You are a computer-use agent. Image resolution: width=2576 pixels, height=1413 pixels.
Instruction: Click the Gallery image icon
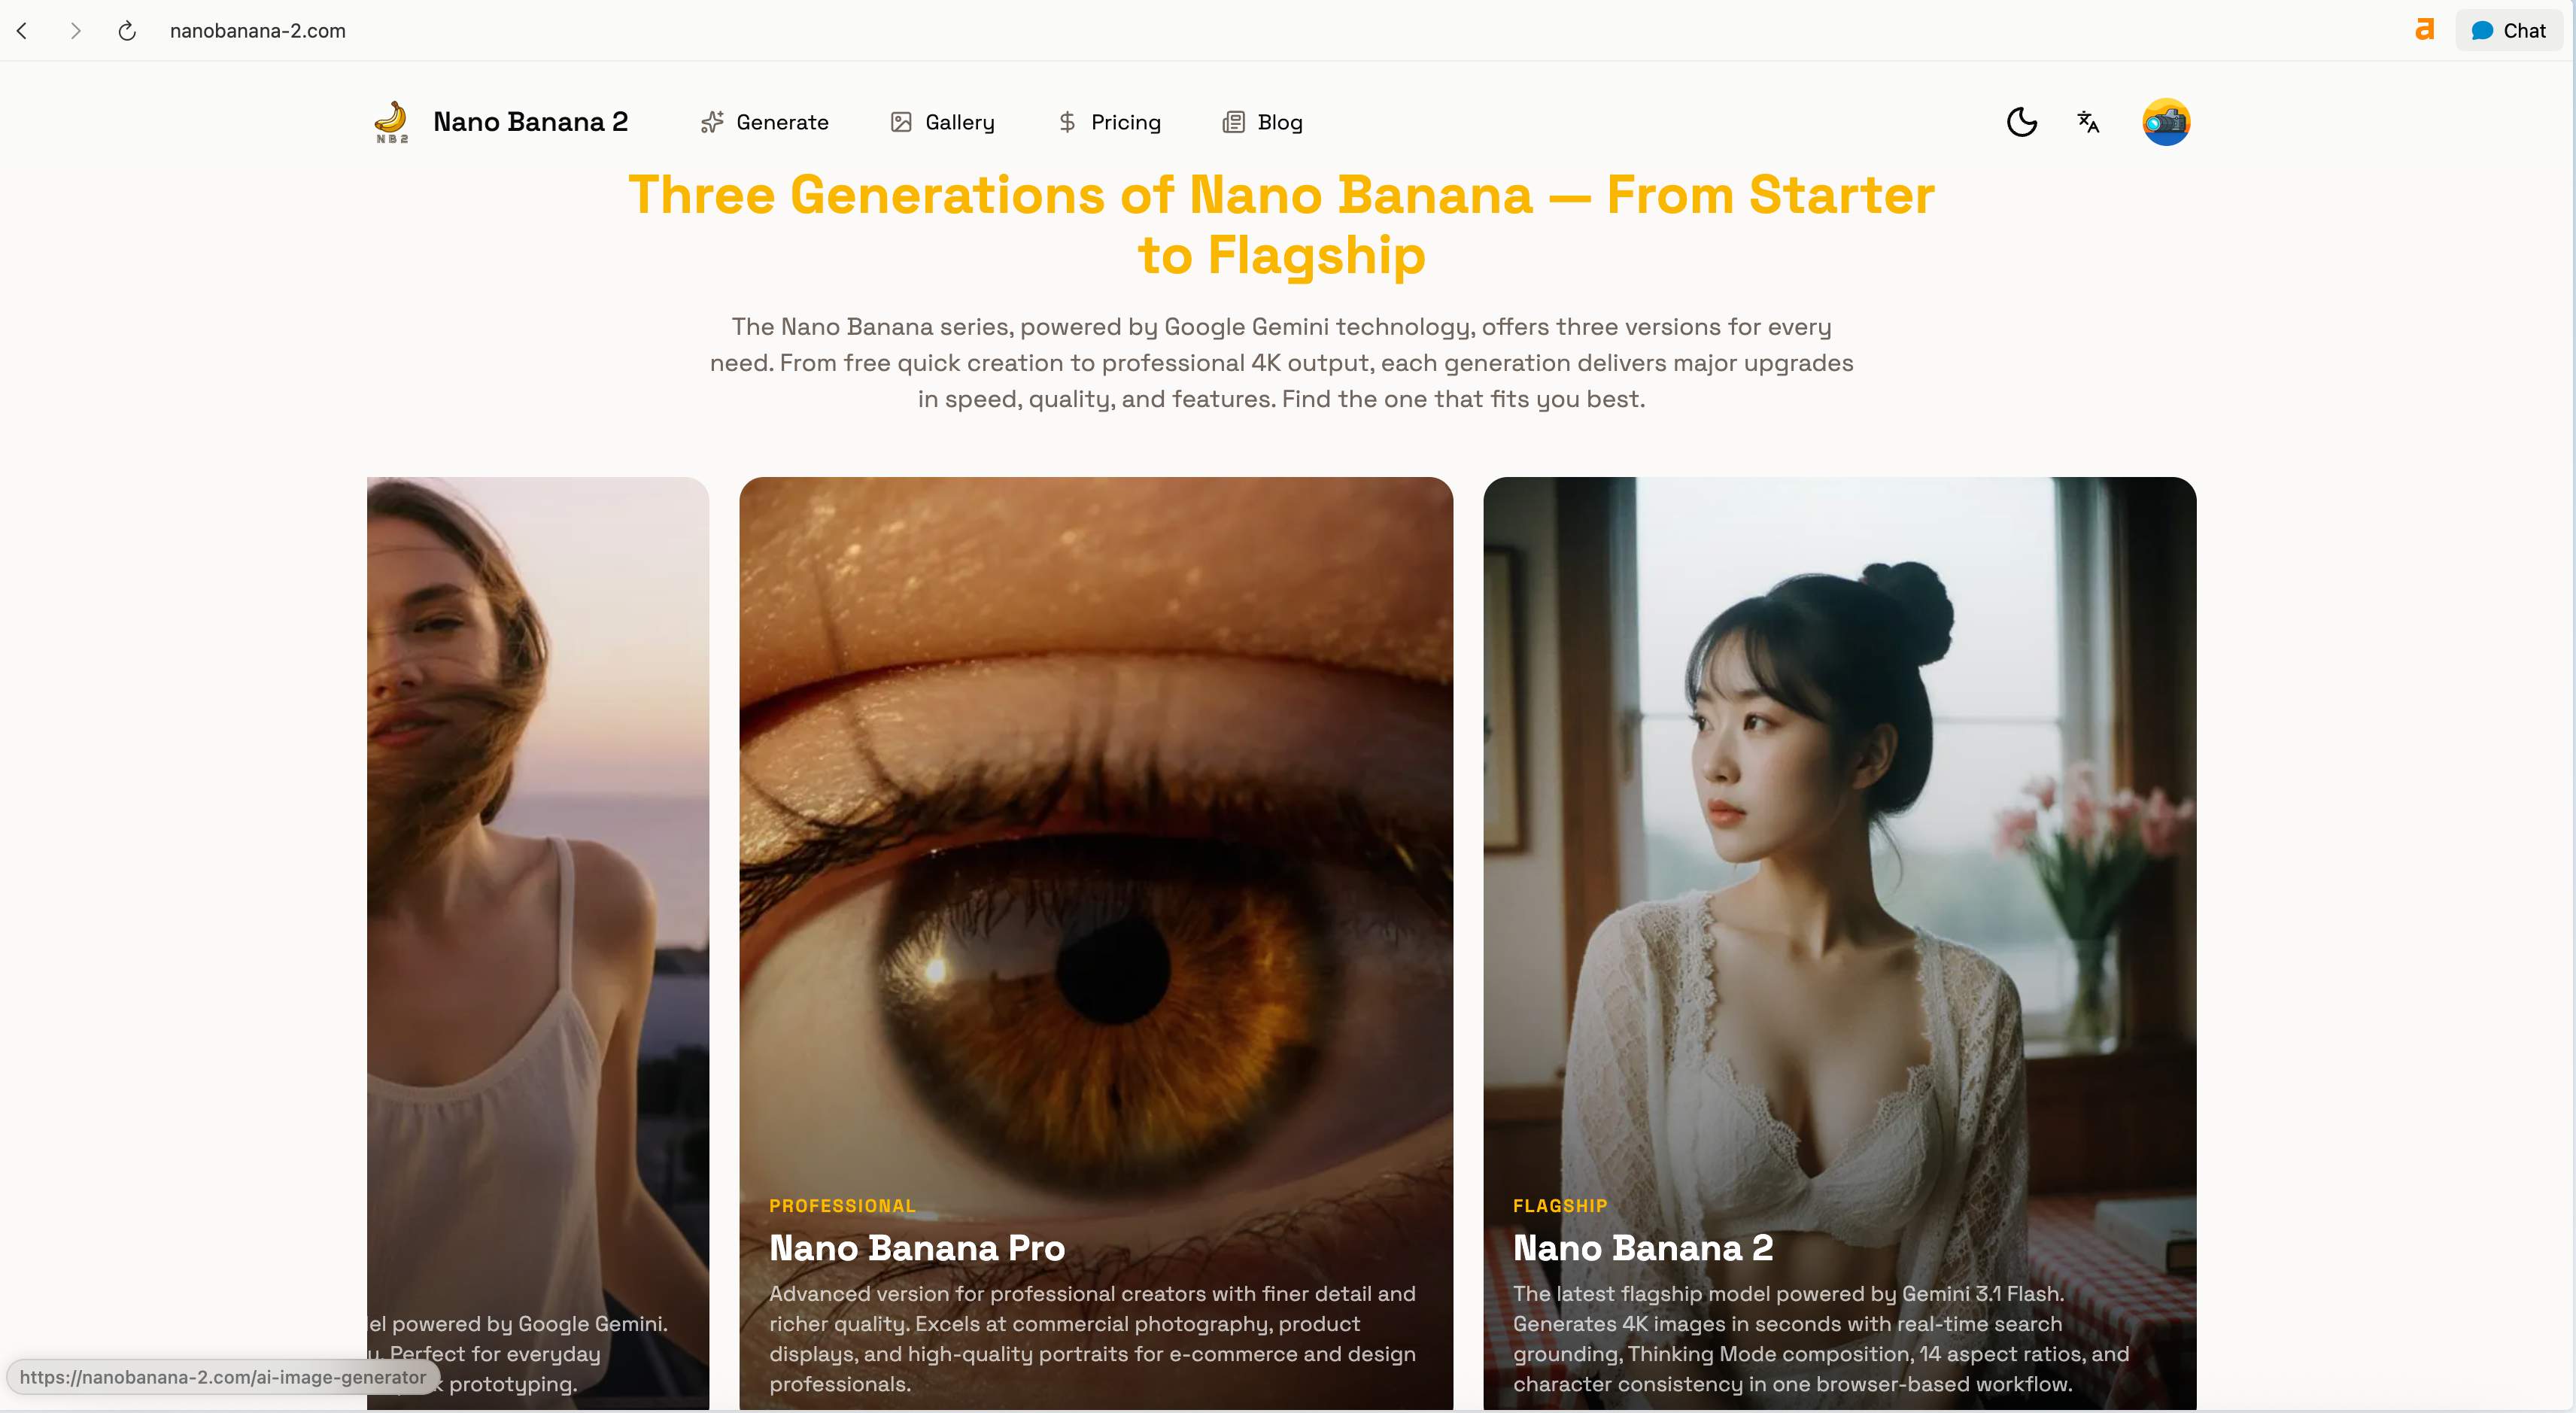(901, 122)
